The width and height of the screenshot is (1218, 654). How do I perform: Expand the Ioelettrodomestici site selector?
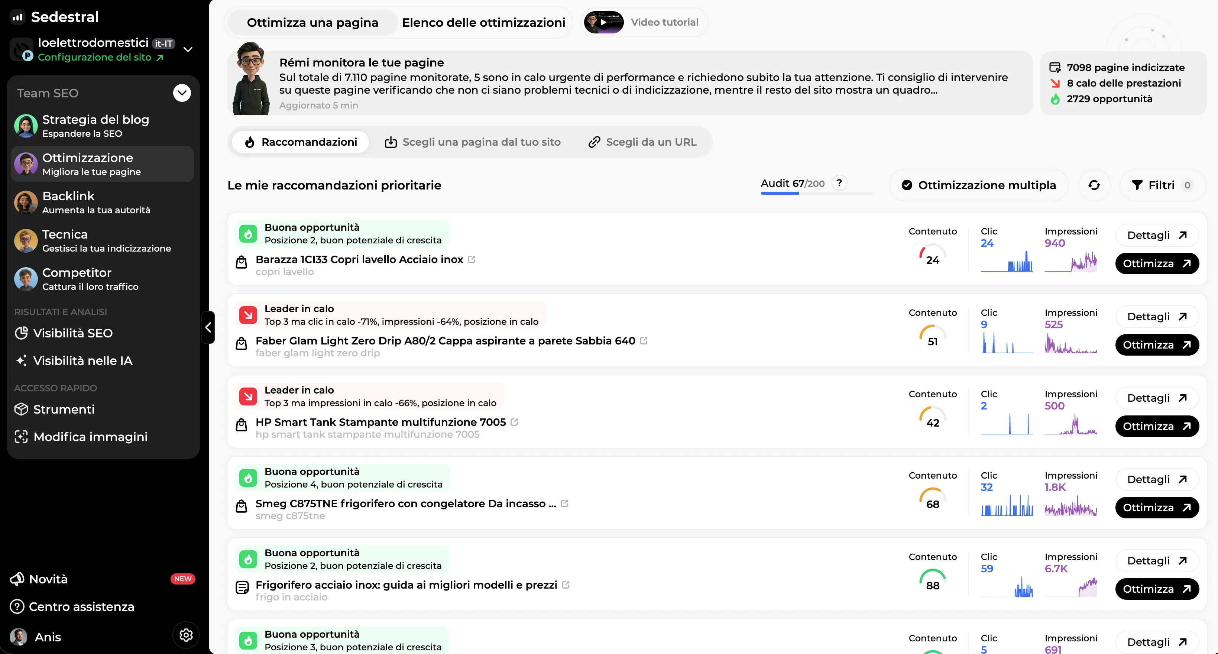[188, 49]
